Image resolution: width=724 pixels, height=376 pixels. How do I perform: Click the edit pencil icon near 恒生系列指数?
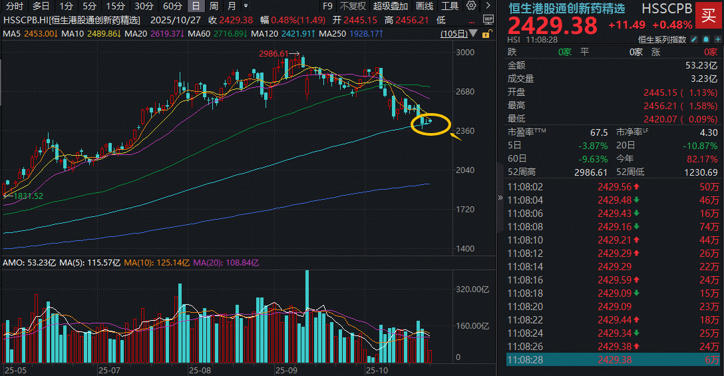point(694,40)
